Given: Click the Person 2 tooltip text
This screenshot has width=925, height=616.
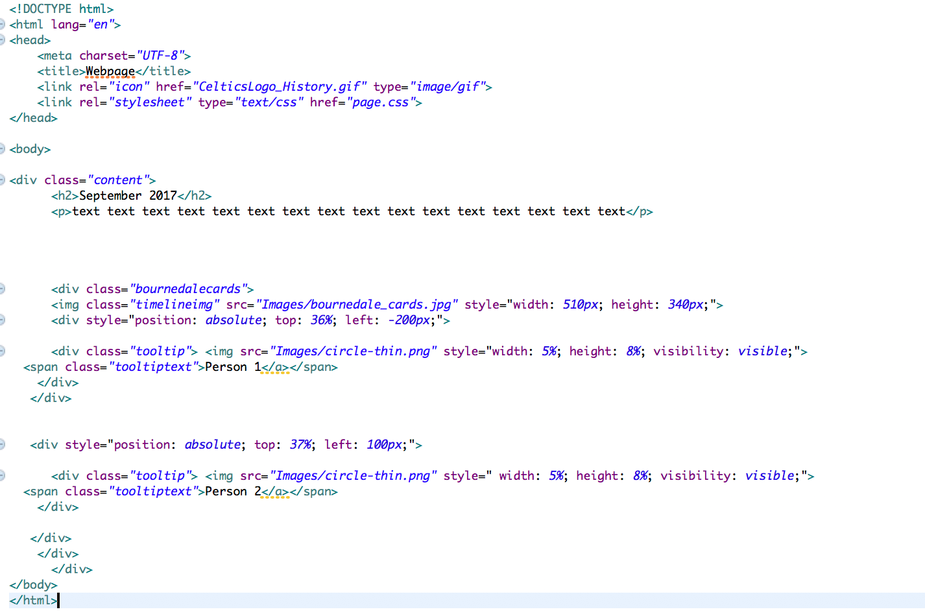Looking at the screenshot, I should tap(232, 491).
